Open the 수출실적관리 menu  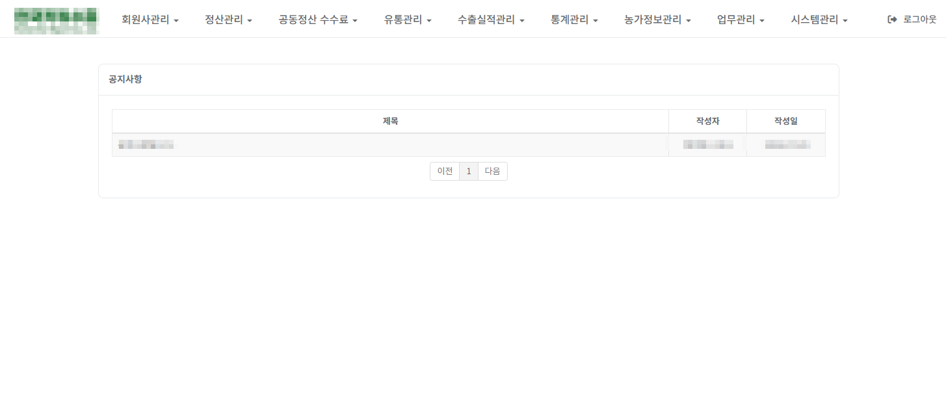coord(491,20)
